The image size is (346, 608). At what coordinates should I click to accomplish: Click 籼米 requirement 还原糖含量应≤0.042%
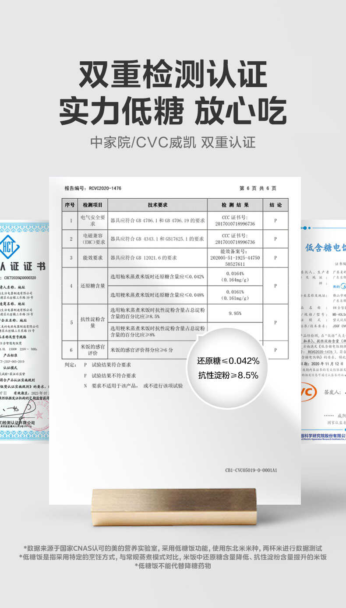coord(158,277)
